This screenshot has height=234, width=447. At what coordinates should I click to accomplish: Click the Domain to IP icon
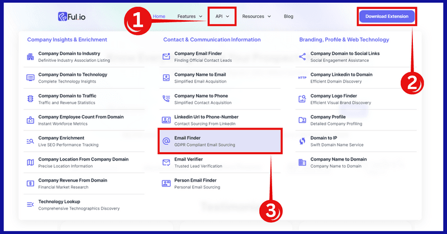(x=302, y=141)
